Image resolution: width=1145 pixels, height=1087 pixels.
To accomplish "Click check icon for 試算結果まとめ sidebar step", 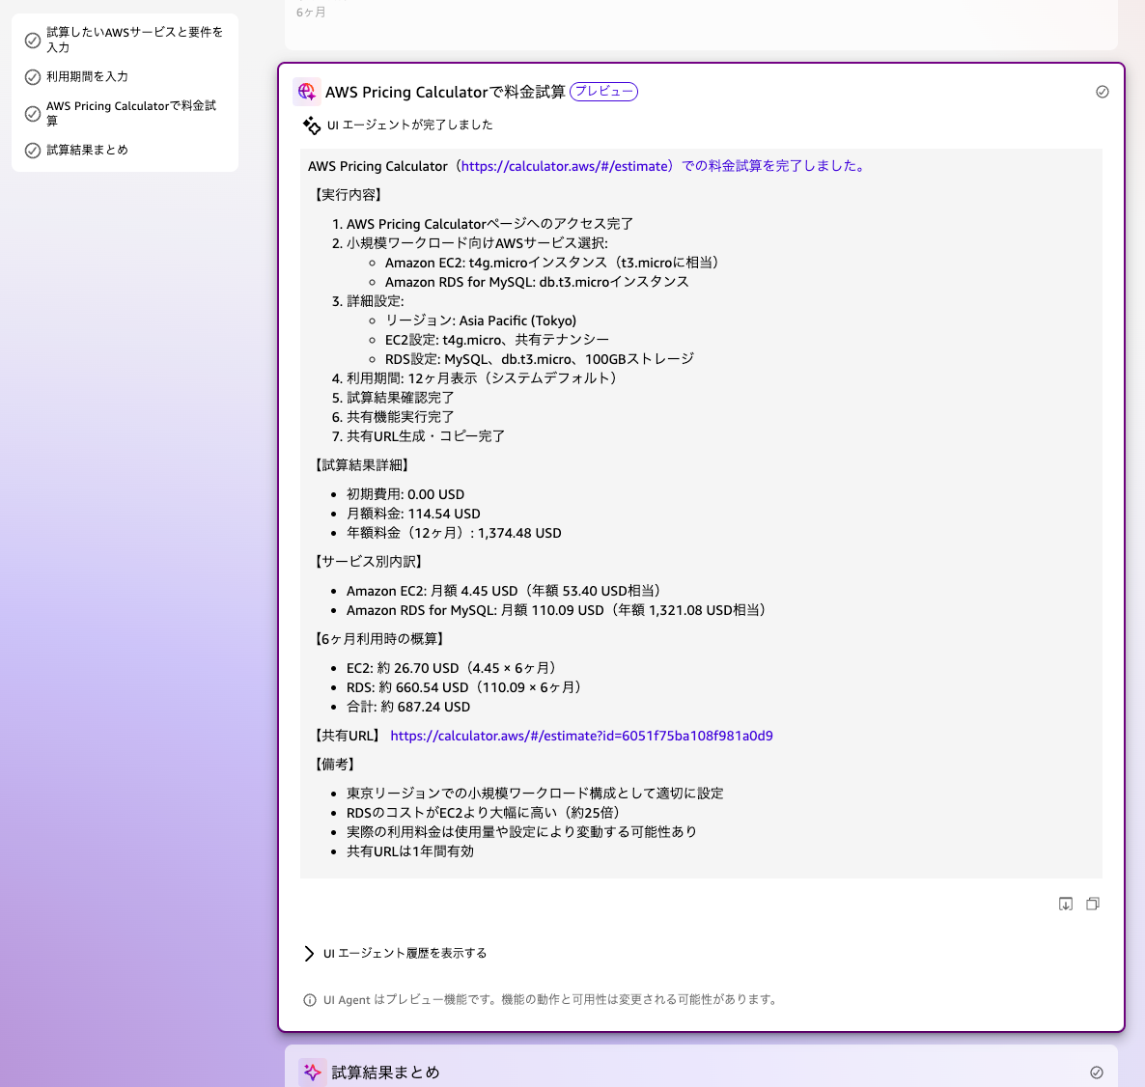I will pos(32,151).
